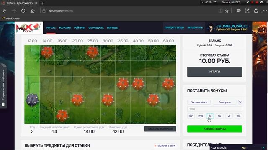Image resolution: width=268 pixels, height=150 pixels.
Task: Focus the bonus amount input field
Action: pos(214,109)
